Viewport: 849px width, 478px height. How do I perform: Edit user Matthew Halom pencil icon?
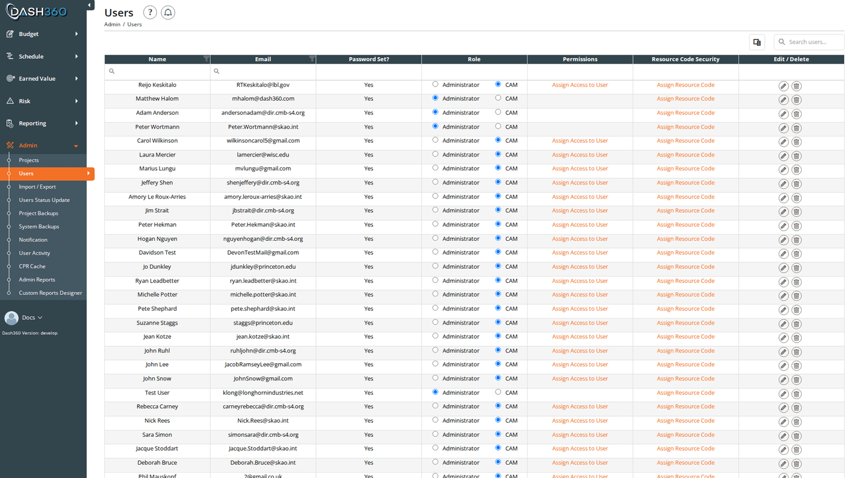coord(784,100)
